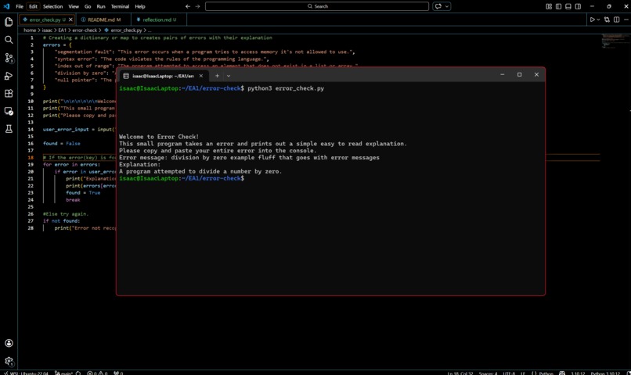Close the error_check.py editor tab
631x375 pixels.
coord(70,20)
